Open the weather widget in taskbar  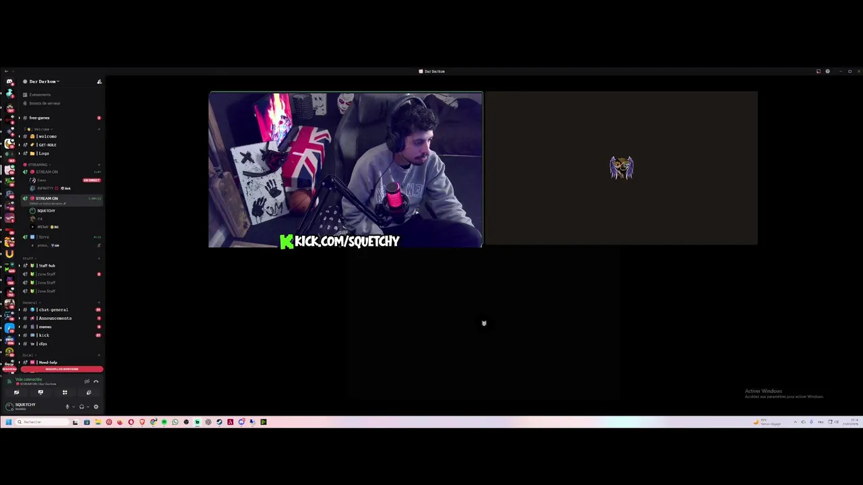(767, 422)
